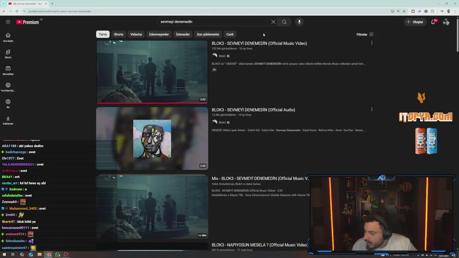Select the Son yüklenenler filter chip
The height and width of the screenshot is (258, 459).
[x=208, y=34]
